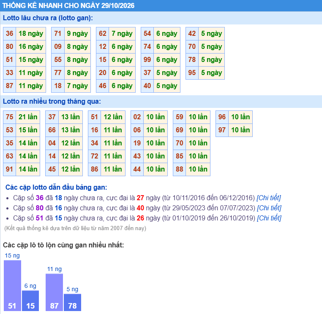Click frequent number 19

pos(137,143)
